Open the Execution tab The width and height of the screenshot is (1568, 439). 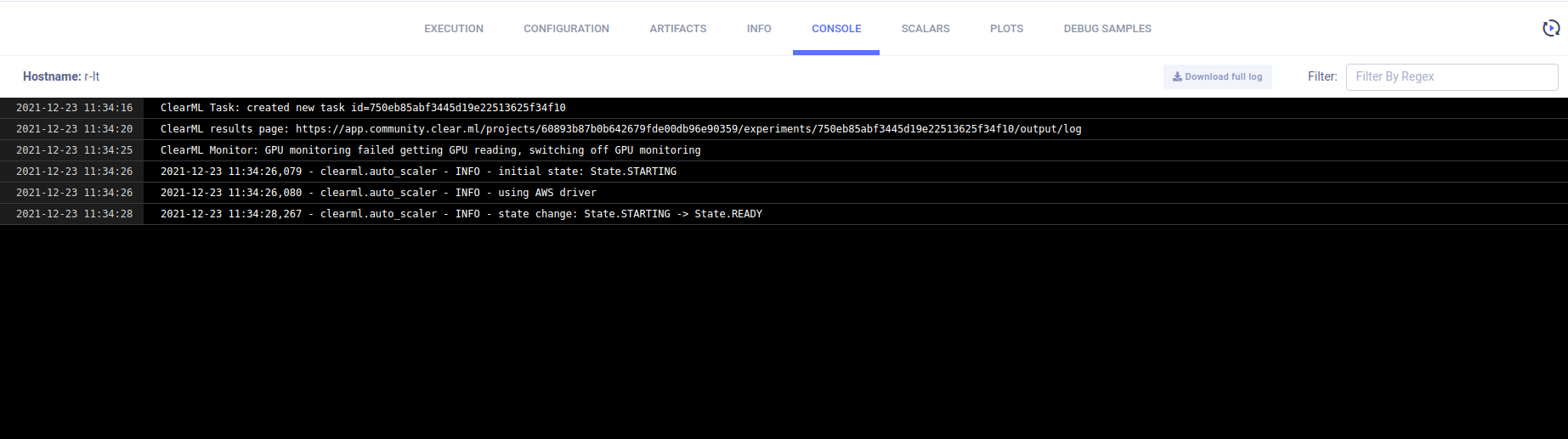coord(454,29)
